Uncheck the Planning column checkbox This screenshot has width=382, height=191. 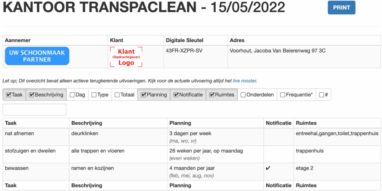144,95
